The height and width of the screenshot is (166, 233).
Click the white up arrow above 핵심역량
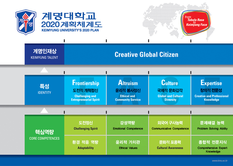[x=44, y=110]
